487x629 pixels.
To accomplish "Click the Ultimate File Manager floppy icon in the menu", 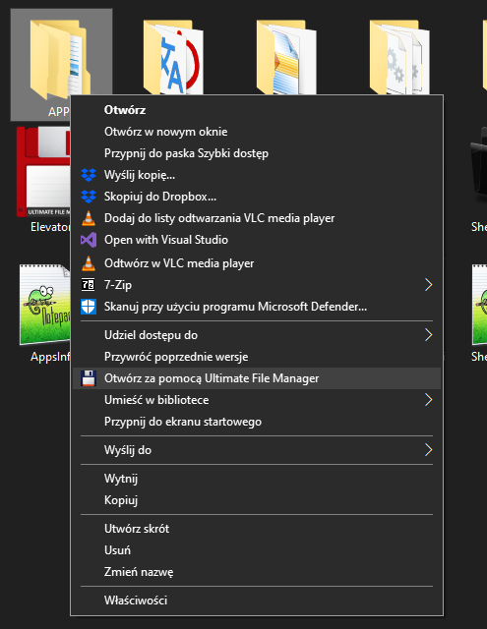I will coord(89,378).
